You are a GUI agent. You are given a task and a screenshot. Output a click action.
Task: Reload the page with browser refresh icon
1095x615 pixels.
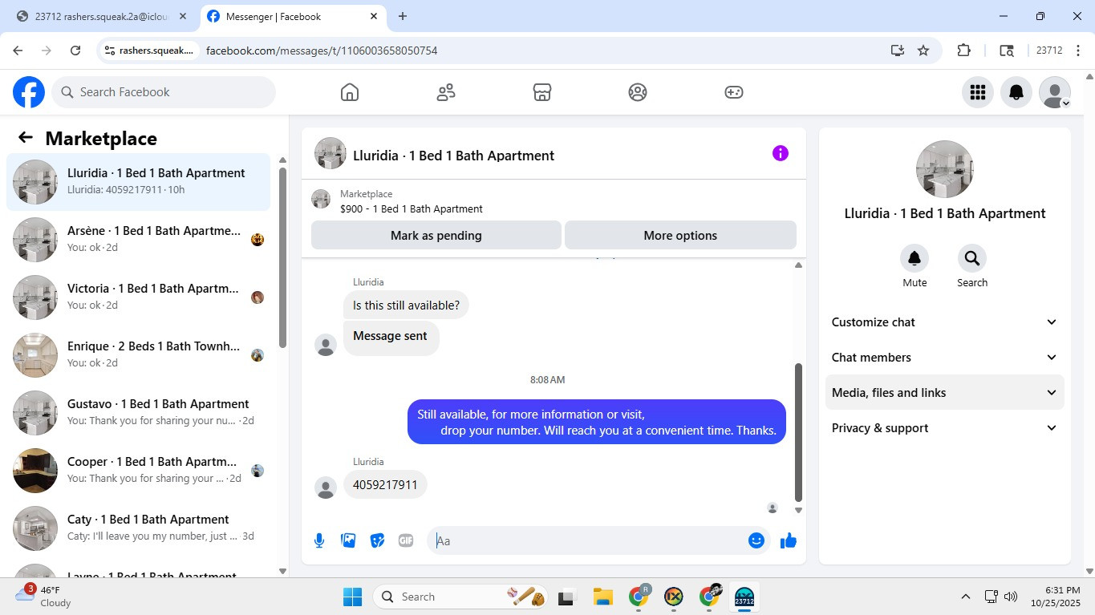(x=75, y=51)
